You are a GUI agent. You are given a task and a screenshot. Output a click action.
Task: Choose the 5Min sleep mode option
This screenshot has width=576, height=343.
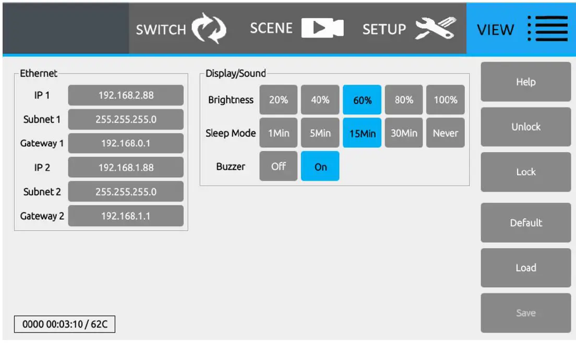[320, 133]
